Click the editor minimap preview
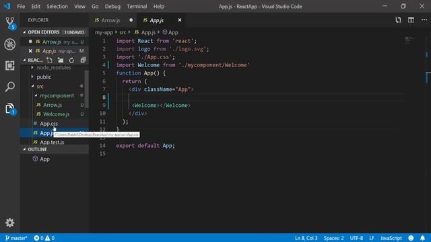This screenshot has height=242, width=431. [x=409, y=40]
